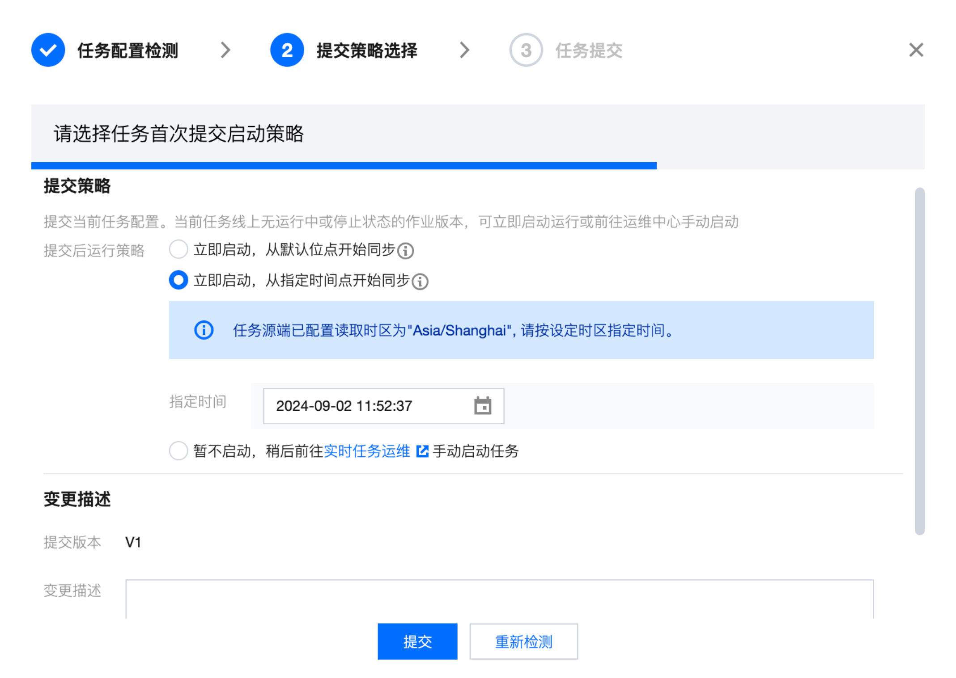956x678 pixels.
Task: Click the calendar icon in time field
Action: pos(482,406)
